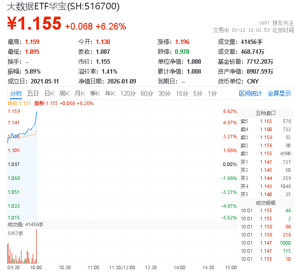Switch to the 分时 intraday tab
Viewport: 294px width, 276px height.
pyautogui.click(x=16, y=93)
